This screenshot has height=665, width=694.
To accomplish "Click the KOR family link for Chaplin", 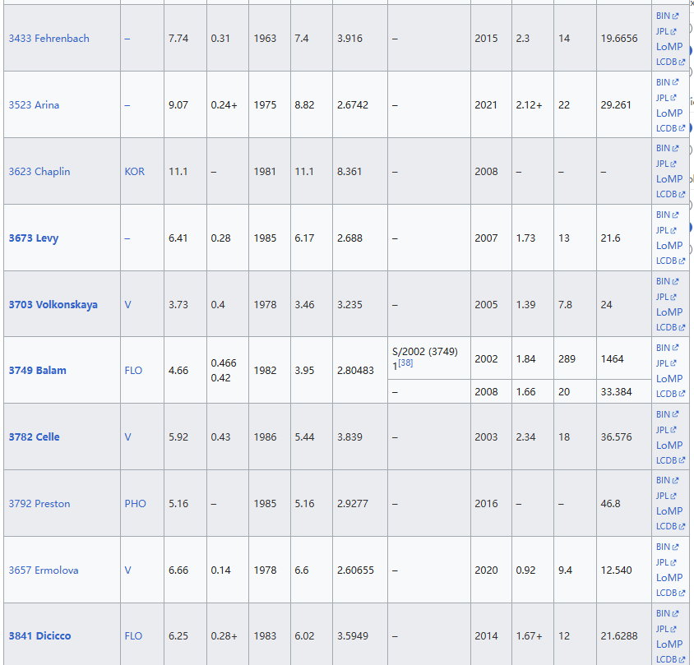I will [134, 172].
